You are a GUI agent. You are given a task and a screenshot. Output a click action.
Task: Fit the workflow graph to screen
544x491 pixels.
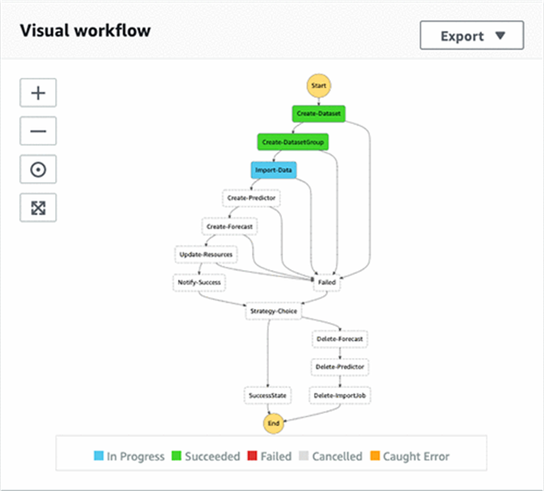point(38,207)
